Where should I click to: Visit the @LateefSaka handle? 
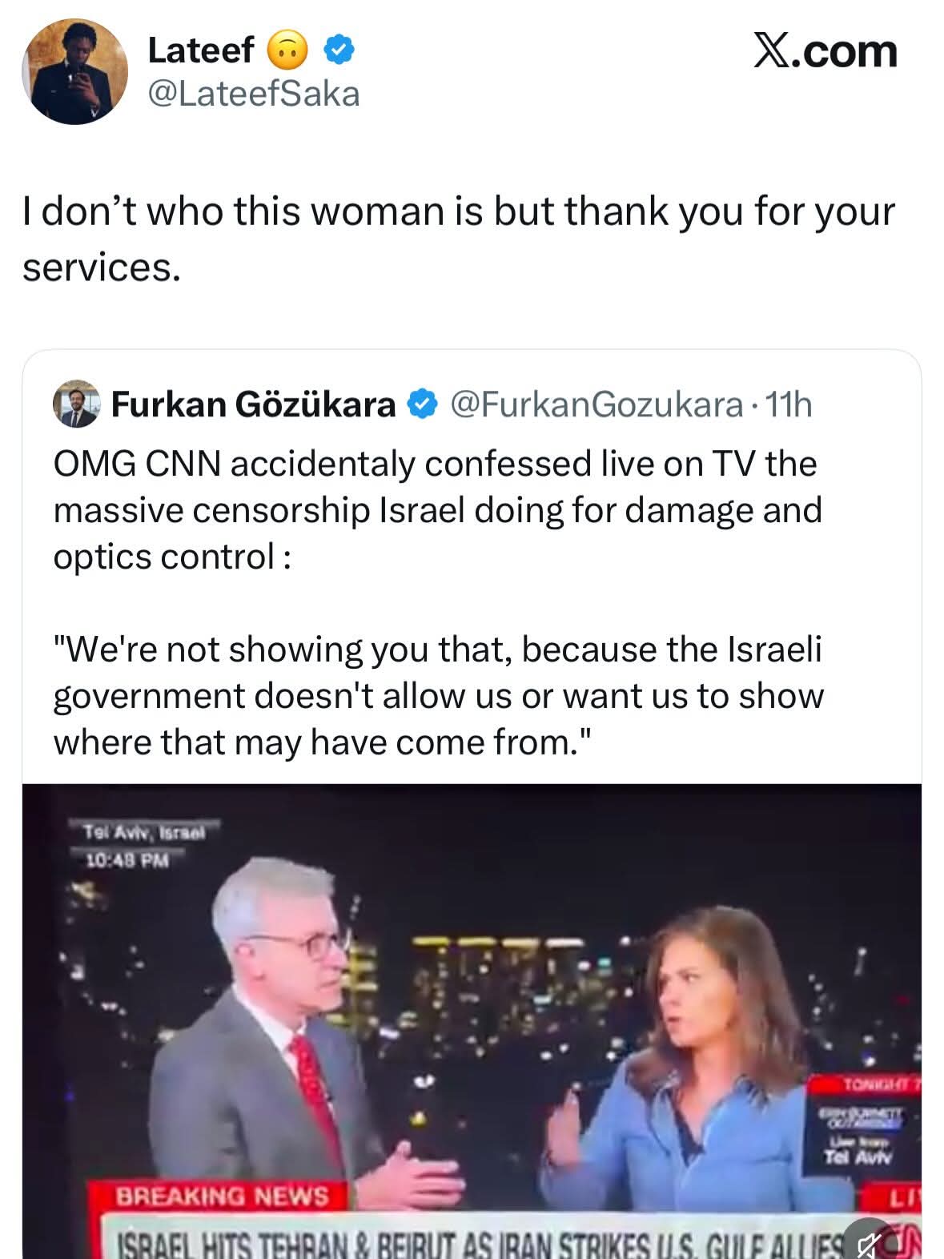coord(254,95)
